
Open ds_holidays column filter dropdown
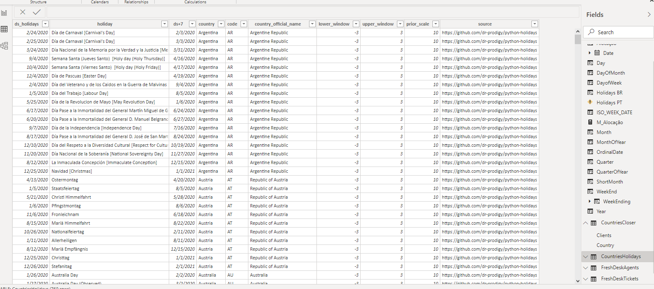point(45,24)
